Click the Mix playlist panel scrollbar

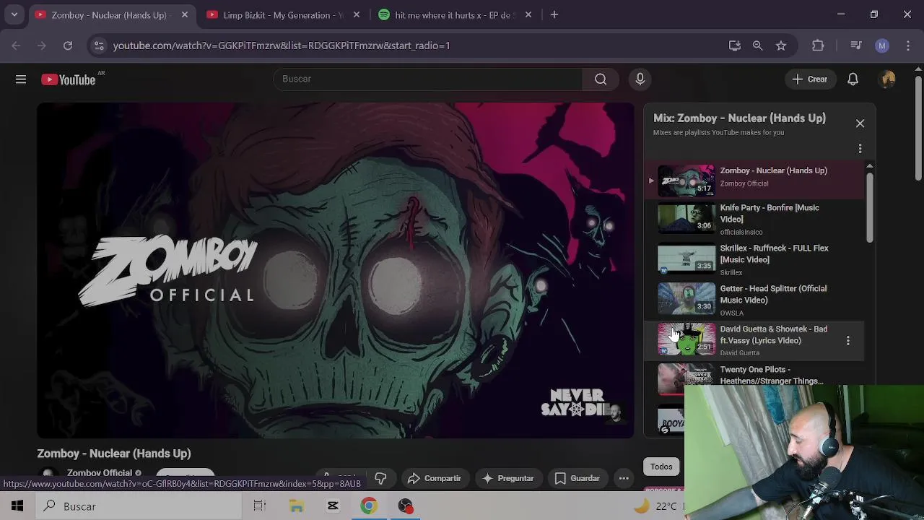(870, 209)
